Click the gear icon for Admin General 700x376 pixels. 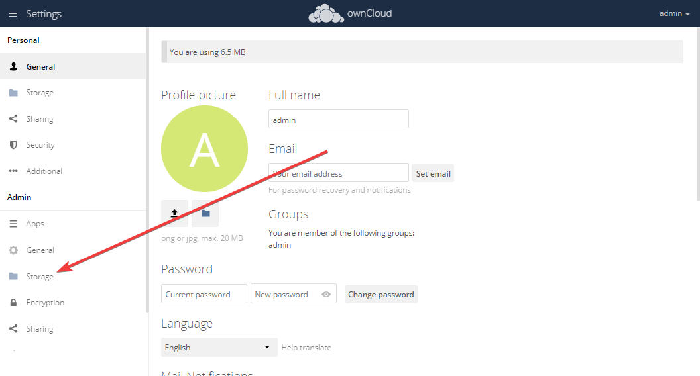point(13,250)
